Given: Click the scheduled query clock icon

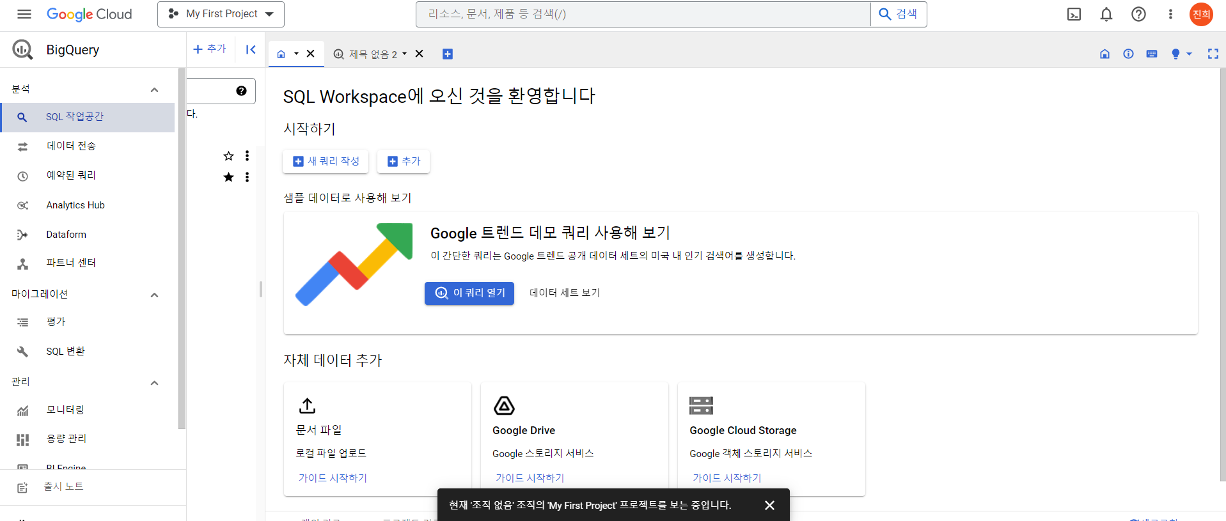Looking at the screenshot, I should (x=22, y=176).
